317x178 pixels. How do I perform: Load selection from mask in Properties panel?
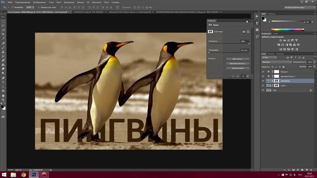click(233, 76)
